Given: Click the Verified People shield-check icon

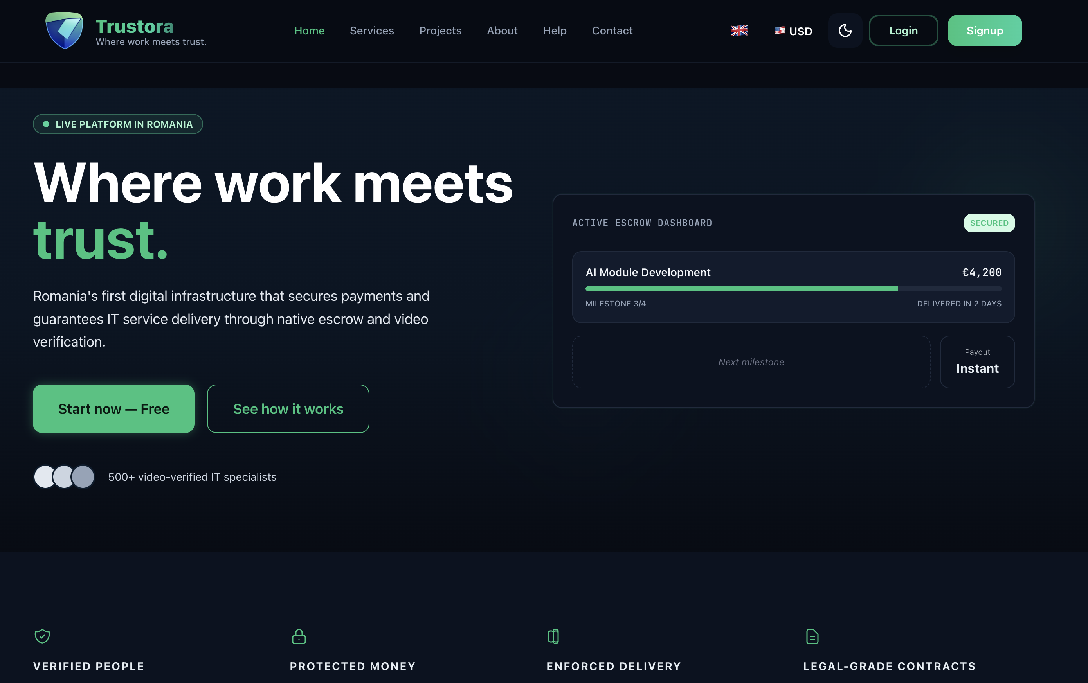Looking at the screenshot, I should coord(42,636).
